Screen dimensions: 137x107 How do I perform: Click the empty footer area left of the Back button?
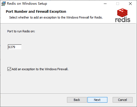[33, 100]
